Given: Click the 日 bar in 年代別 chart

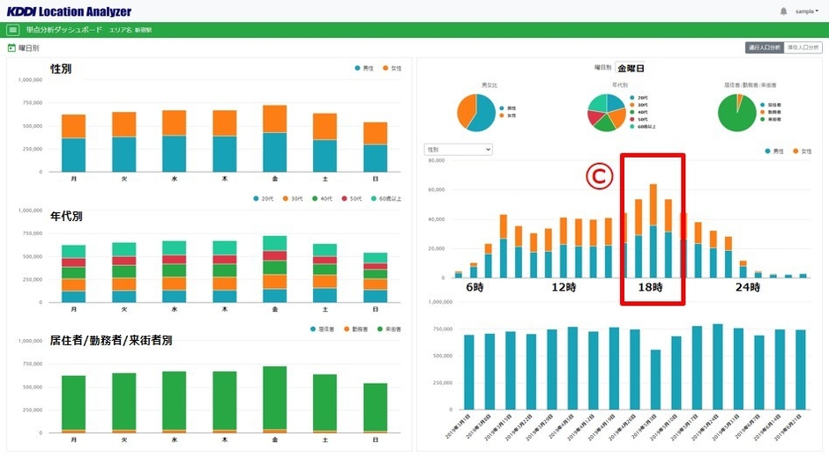Looking at the screenshot, I should pos(376,277).
